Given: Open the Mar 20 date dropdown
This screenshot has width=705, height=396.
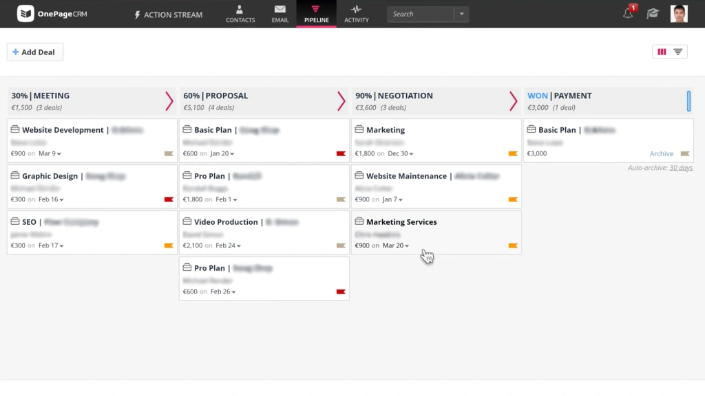Looking at the screenshot, I should pos(396,245).
